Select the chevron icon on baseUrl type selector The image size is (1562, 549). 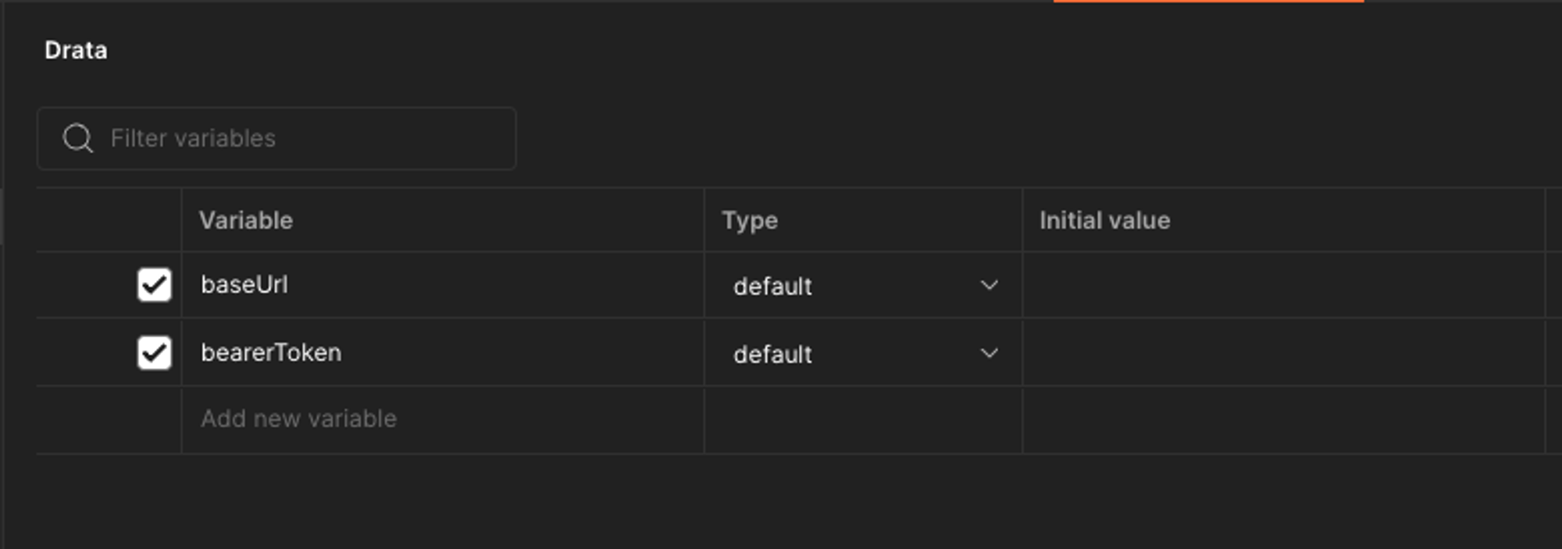(990, 286)
